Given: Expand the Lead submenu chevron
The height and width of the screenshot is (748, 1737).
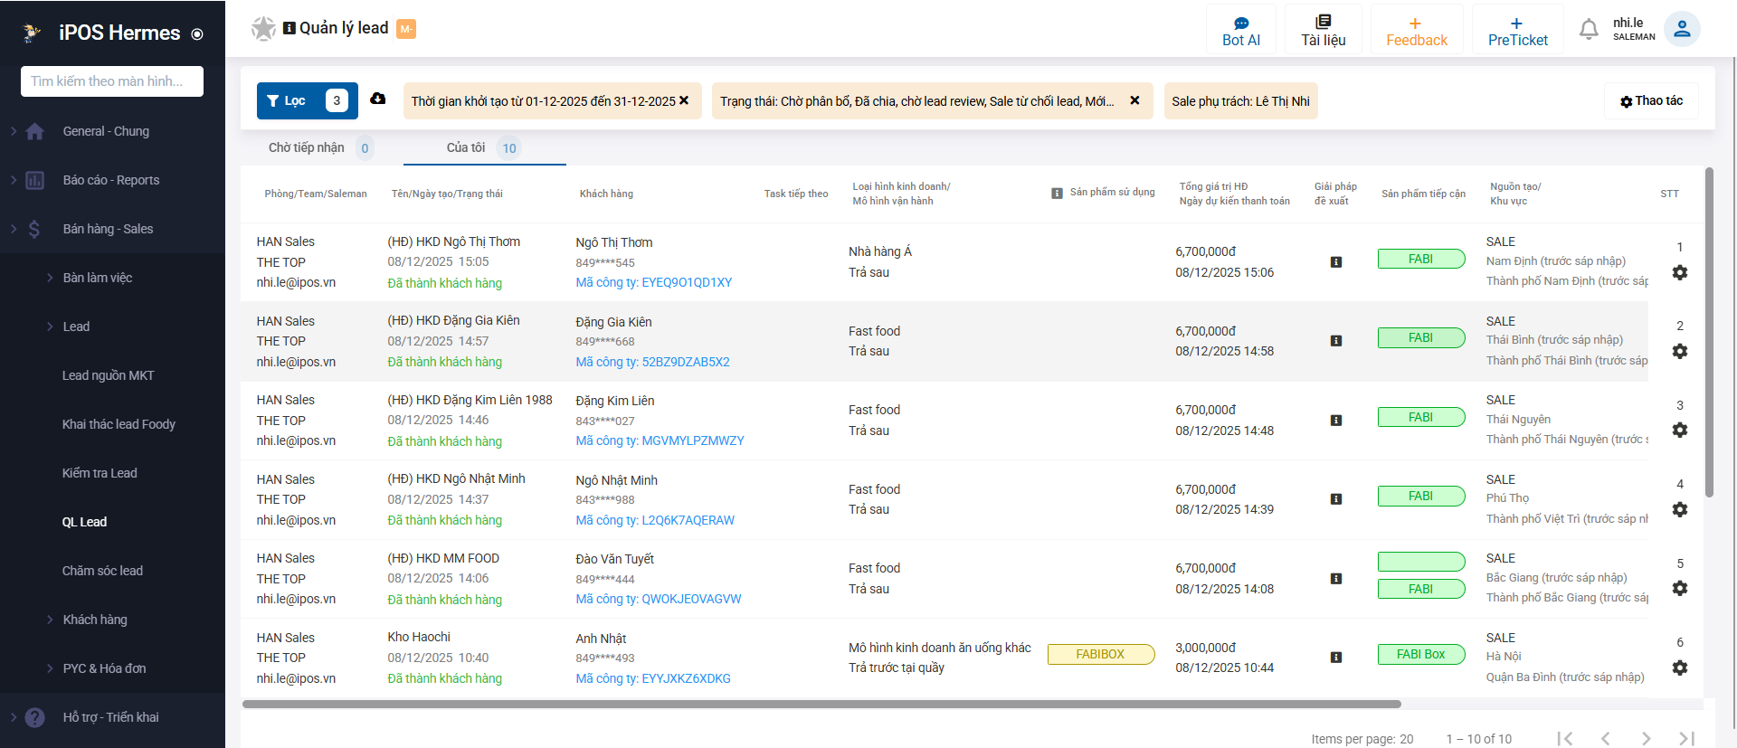Looking at the screenshot, I should pos(50,327).
